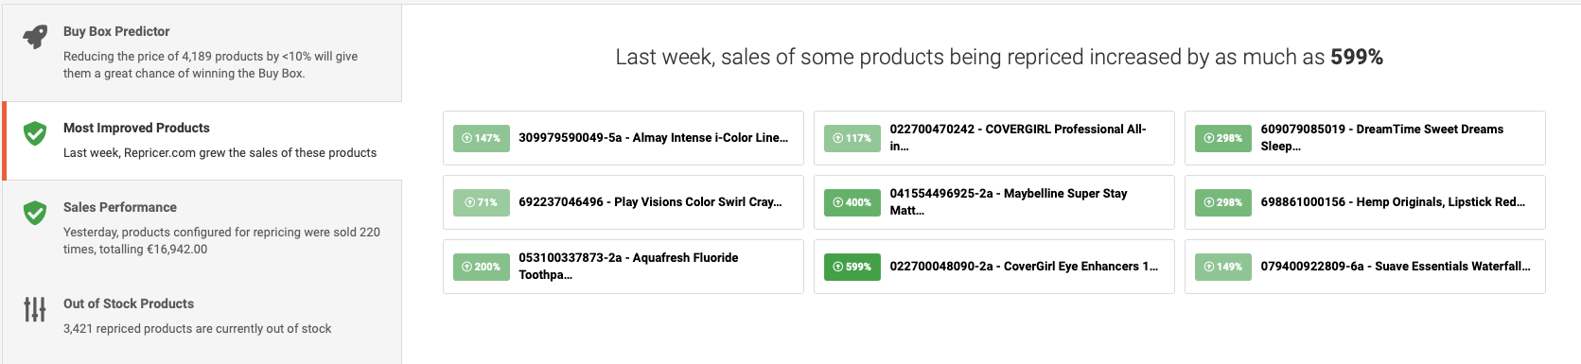Click the 71% increase badge
This screenshot has width=1581, height=364.
481,202
